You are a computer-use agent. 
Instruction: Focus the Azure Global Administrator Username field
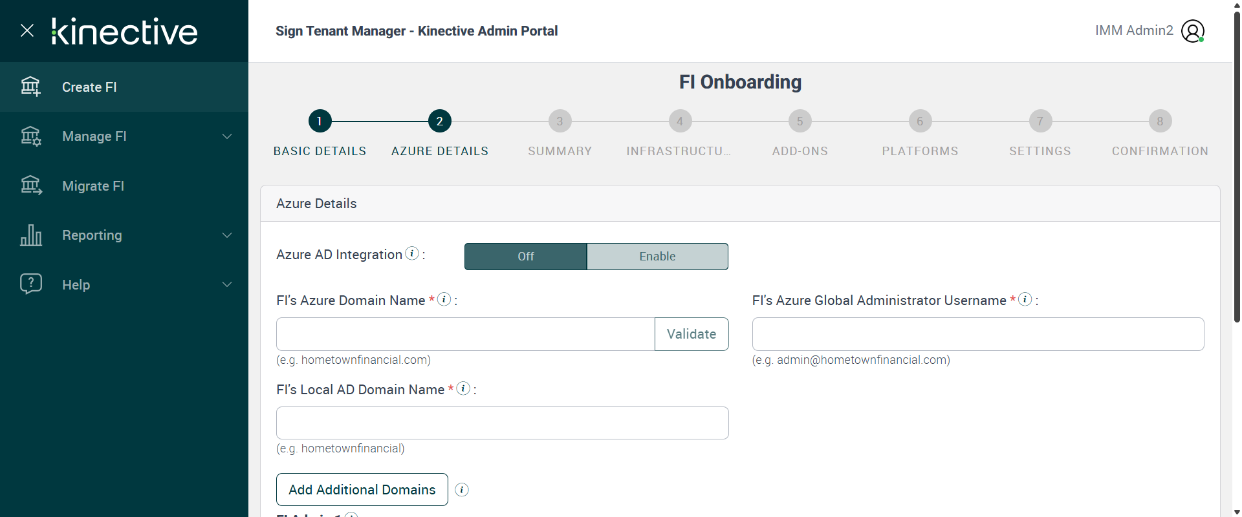click(977, 334)
